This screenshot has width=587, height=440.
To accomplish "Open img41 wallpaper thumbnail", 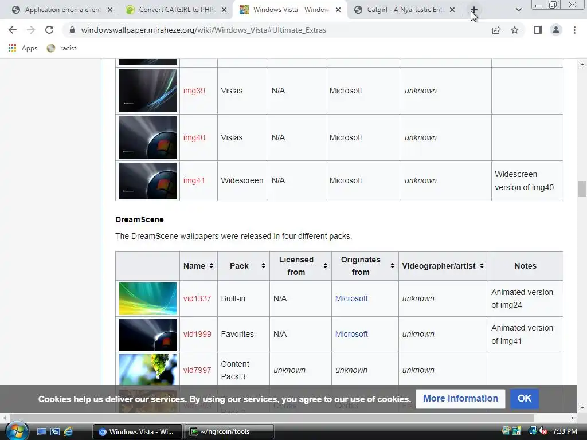I will tap(147, 180).
